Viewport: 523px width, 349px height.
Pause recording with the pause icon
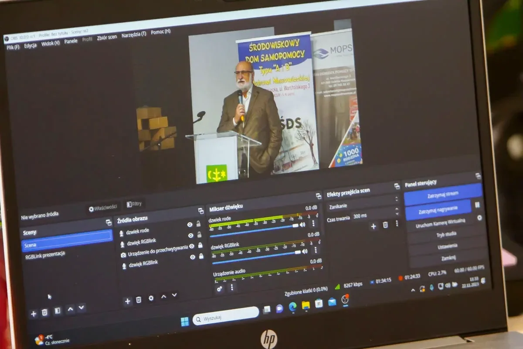pyautogui.click(x=477, y=205)
